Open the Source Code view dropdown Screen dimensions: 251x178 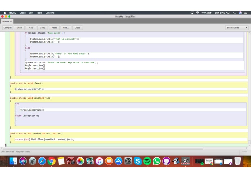point(237,28)
